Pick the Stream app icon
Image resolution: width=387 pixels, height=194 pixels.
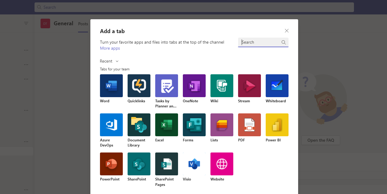[x=249, y=86]
